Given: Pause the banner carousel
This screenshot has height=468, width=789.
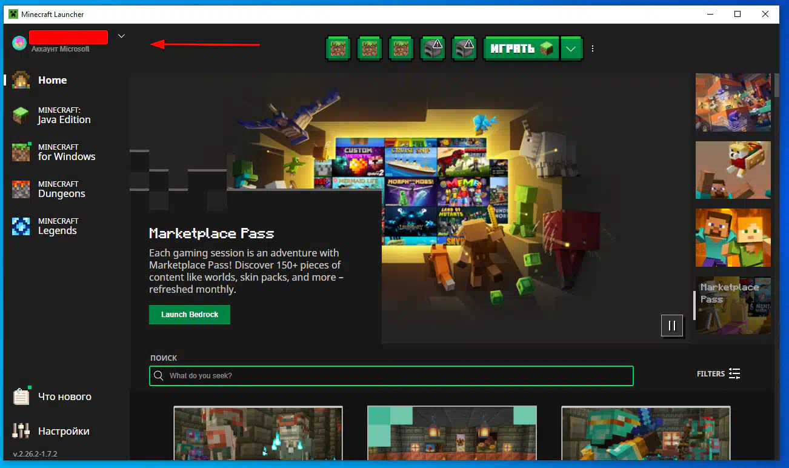Looking at the screenshot, I should pos(672,326).
